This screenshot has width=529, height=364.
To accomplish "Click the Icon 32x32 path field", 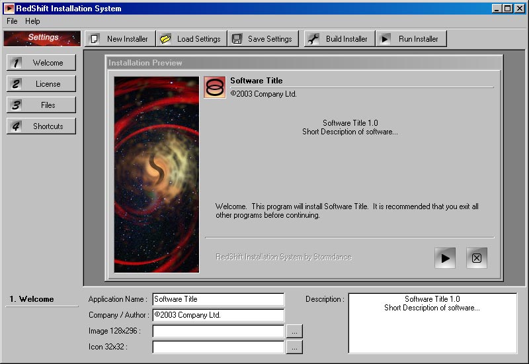I will click(x=218, y=347).
